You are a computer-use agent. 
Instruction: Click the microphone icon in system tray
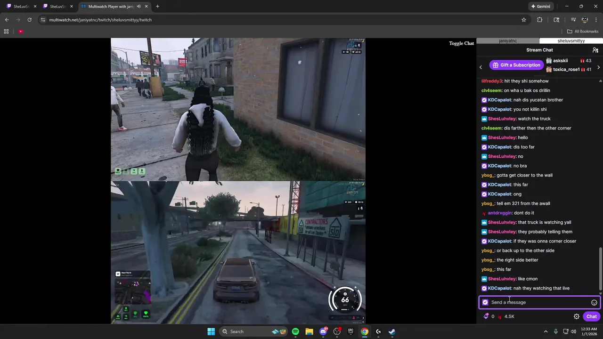tap(556, 331)
